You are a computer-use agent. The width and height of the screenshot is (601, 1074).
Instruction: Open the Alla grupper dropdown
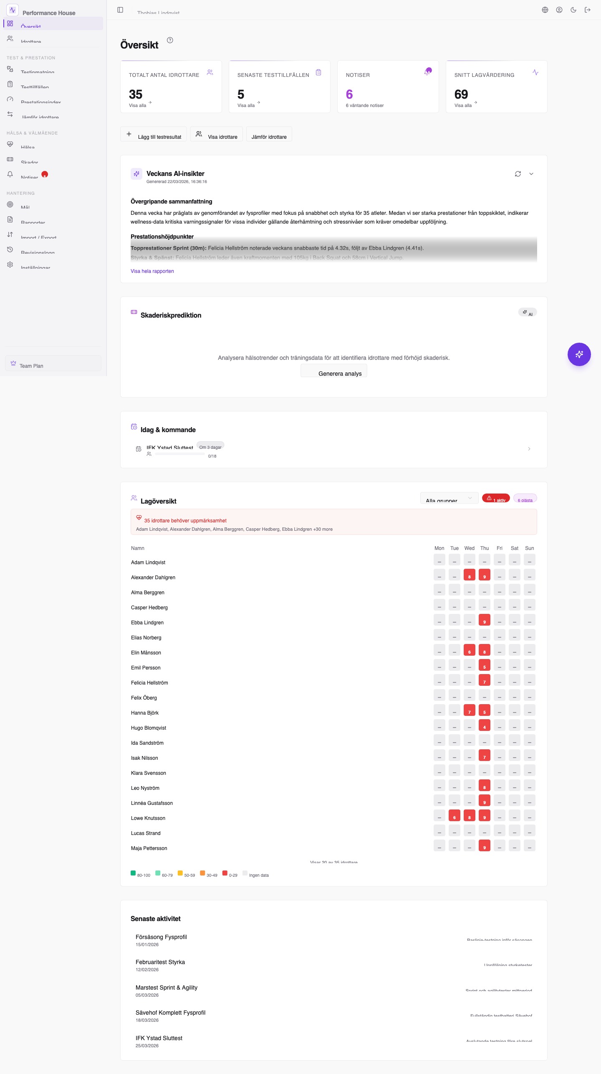[449, 499]
